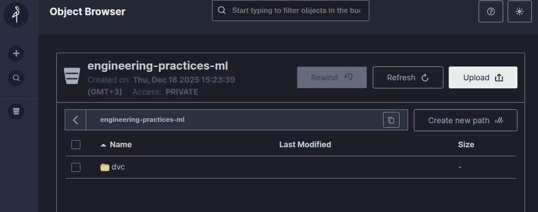Click the Size column header
This screenshot has height=212, width=538.
(466, 145)
